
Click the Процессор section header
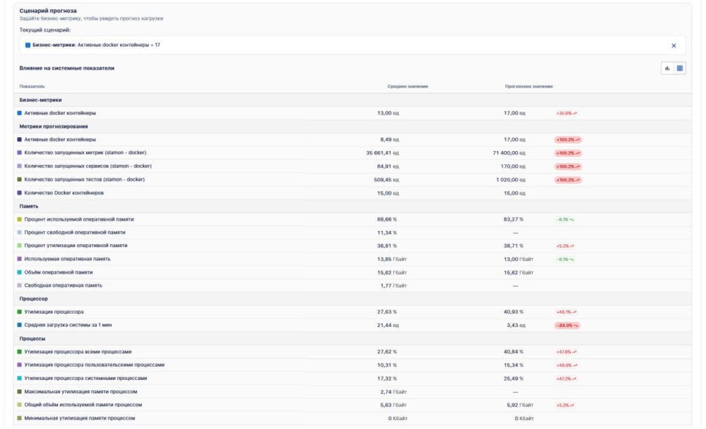(x=34, y=299)
